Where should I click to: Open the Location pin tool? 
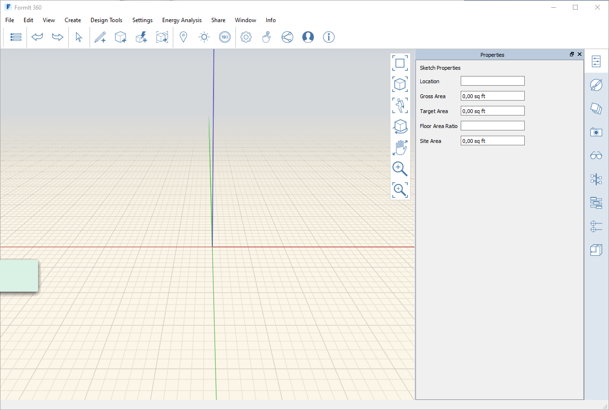point(183,37)
